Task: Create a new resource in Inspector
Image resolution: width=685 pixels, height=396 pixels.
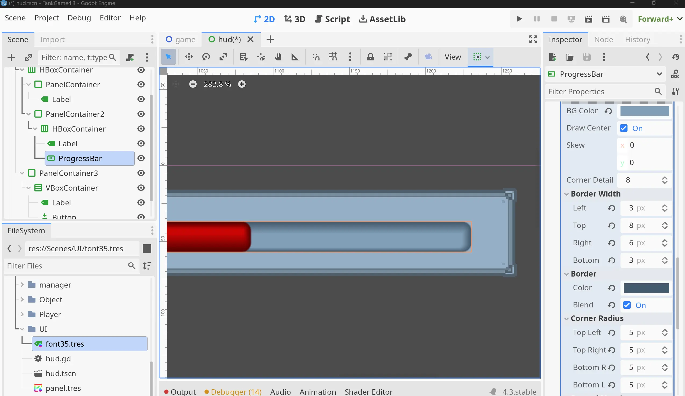Action: point(552,57)
